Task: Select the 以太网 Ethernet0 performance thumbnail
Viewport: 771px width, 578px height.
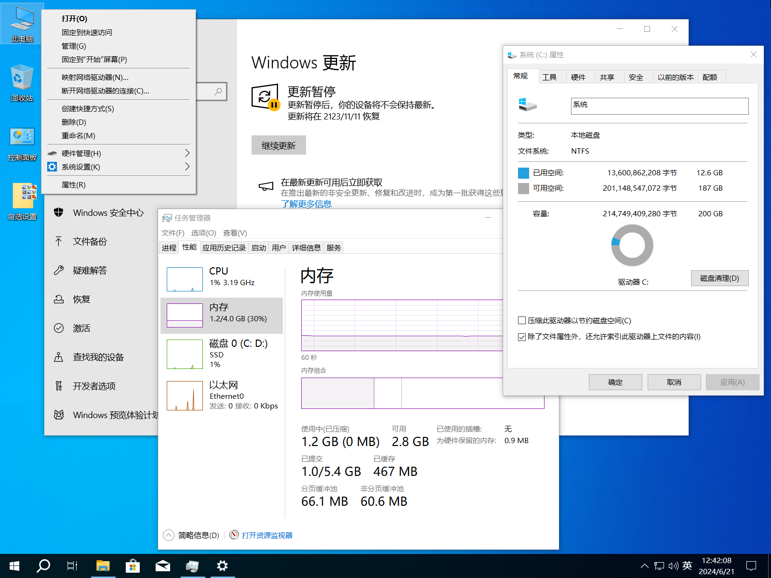Action: [185, 395]
